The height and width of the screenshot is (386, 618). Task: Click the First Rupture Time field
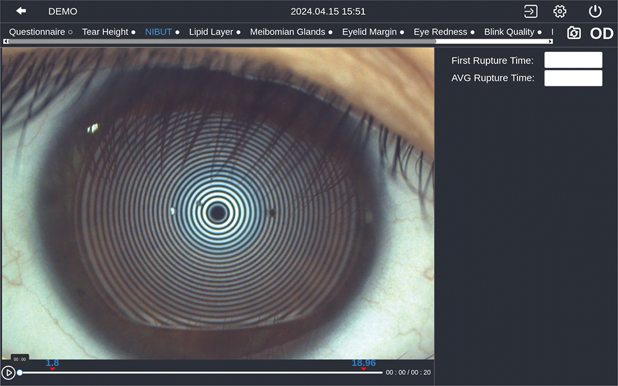point(573,61)
